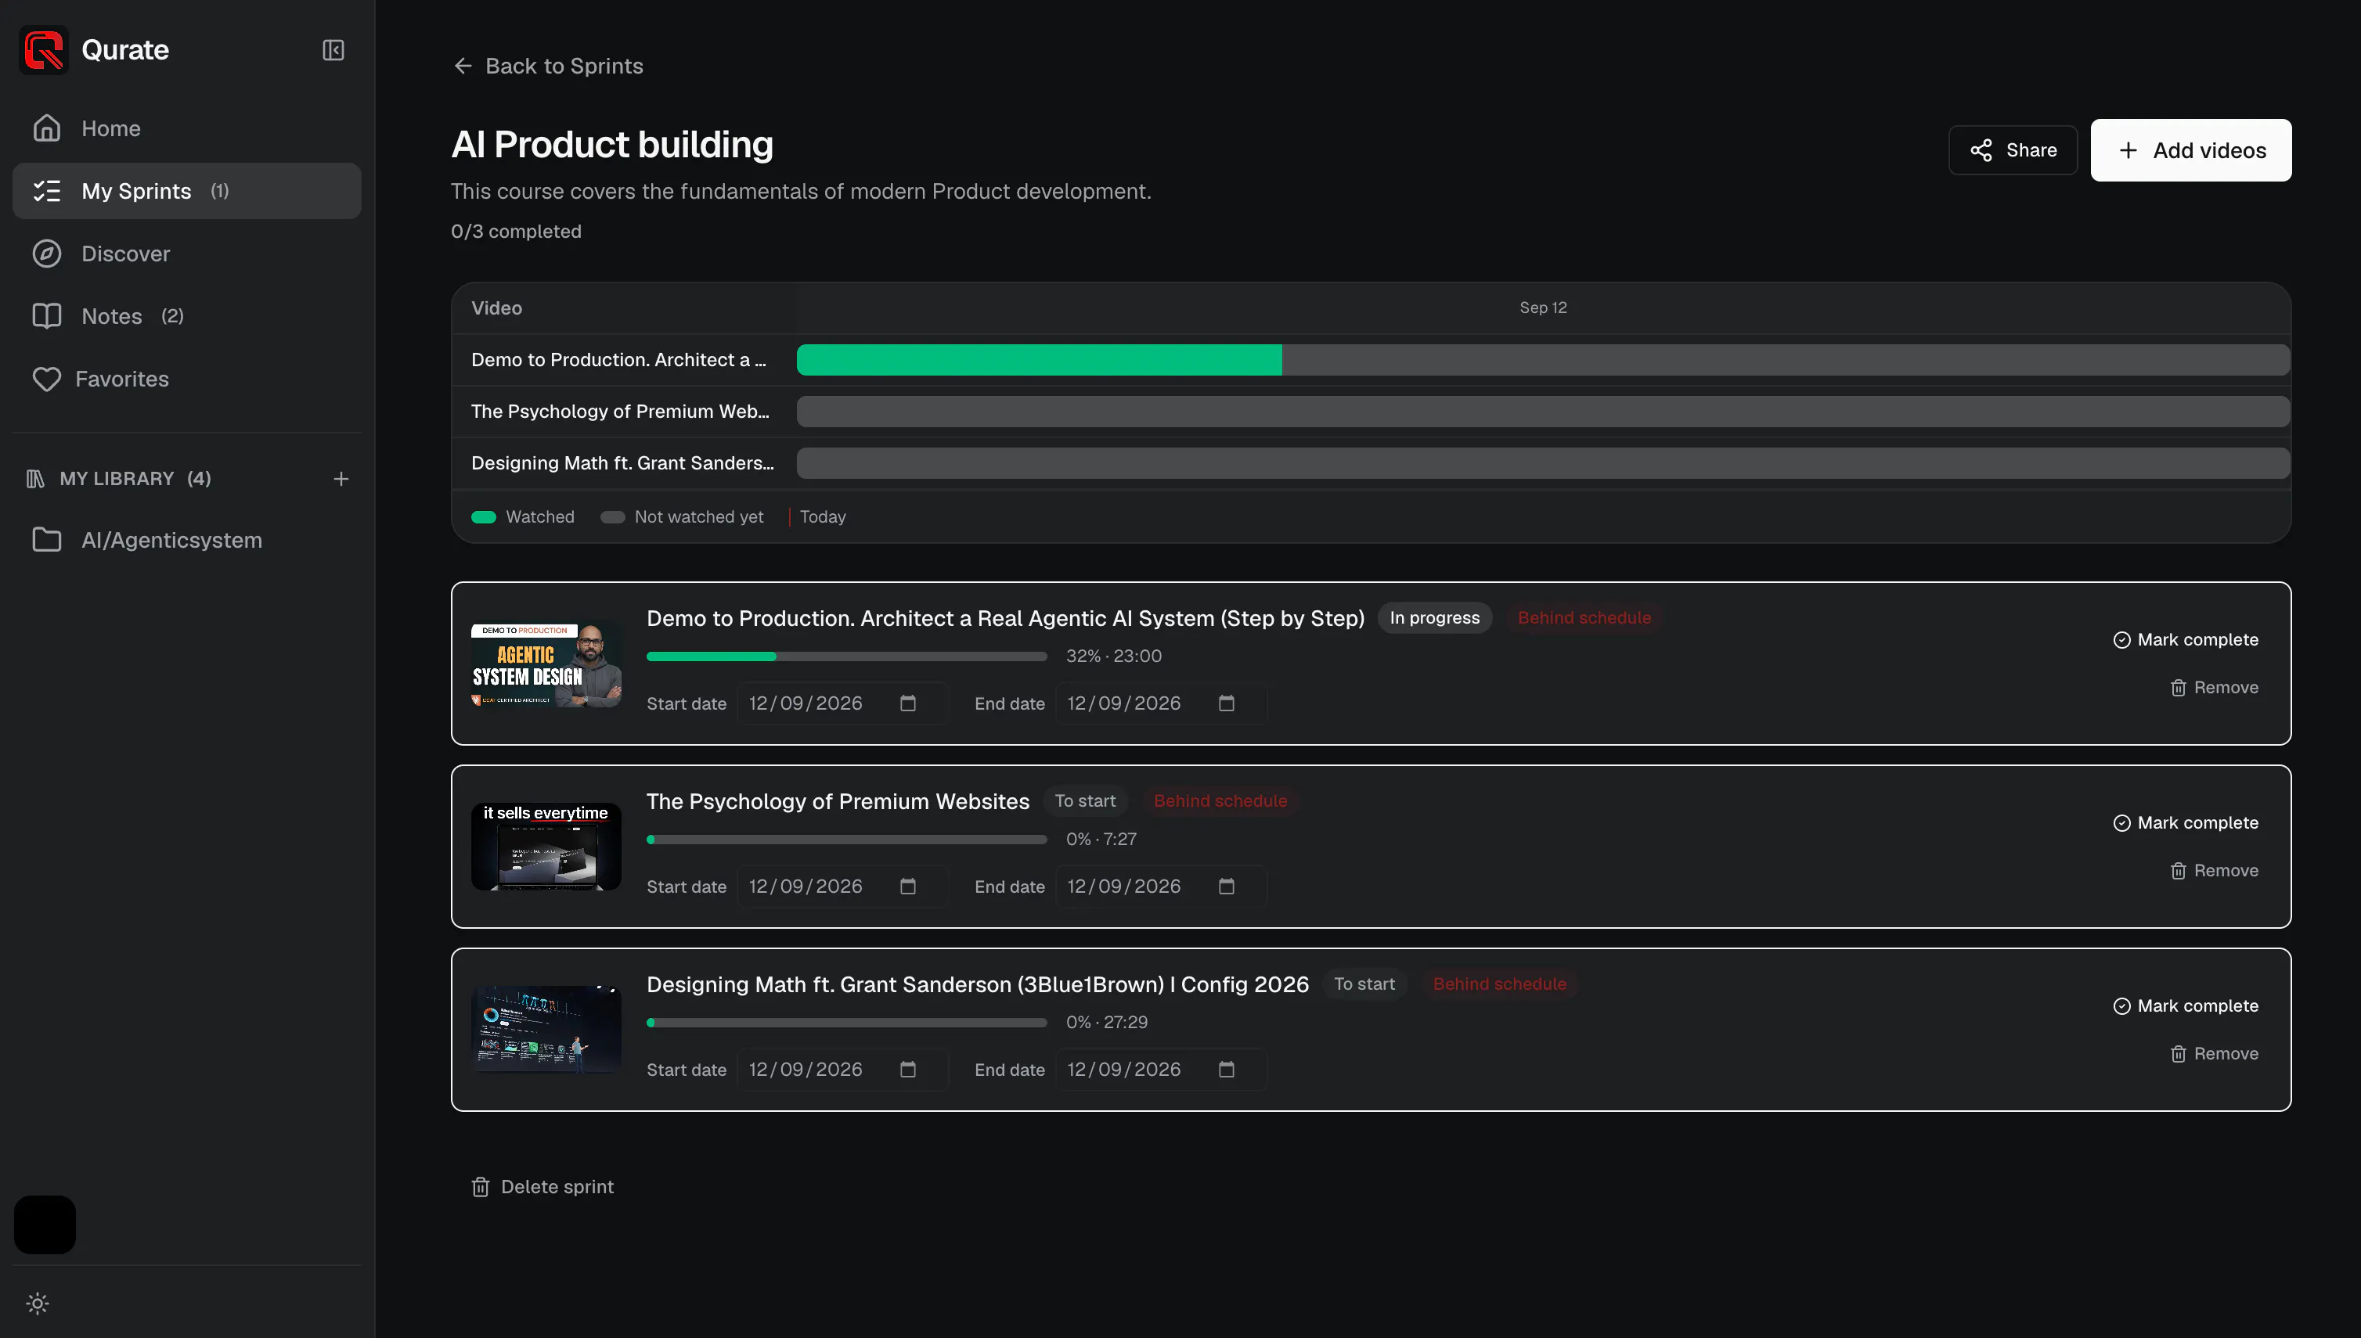Click the progress bar of Designing Math card
The width and height of the screenshot is (2361, 1338).
(847, 1022)
